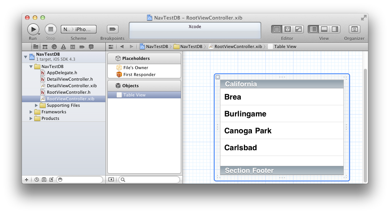Select the Canoga Park table cell
390x214 pixels.
pyautogui.click(x=282, y=131)
